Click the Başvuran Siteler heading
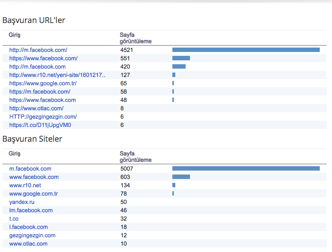332x252 pixels. tap(32, 139)
